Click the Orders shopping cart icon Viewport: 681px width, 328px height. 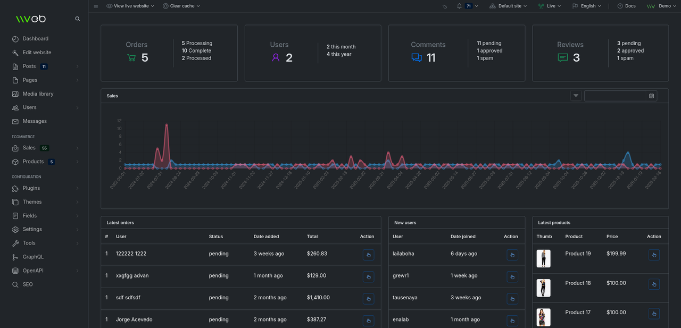[131, 58]
